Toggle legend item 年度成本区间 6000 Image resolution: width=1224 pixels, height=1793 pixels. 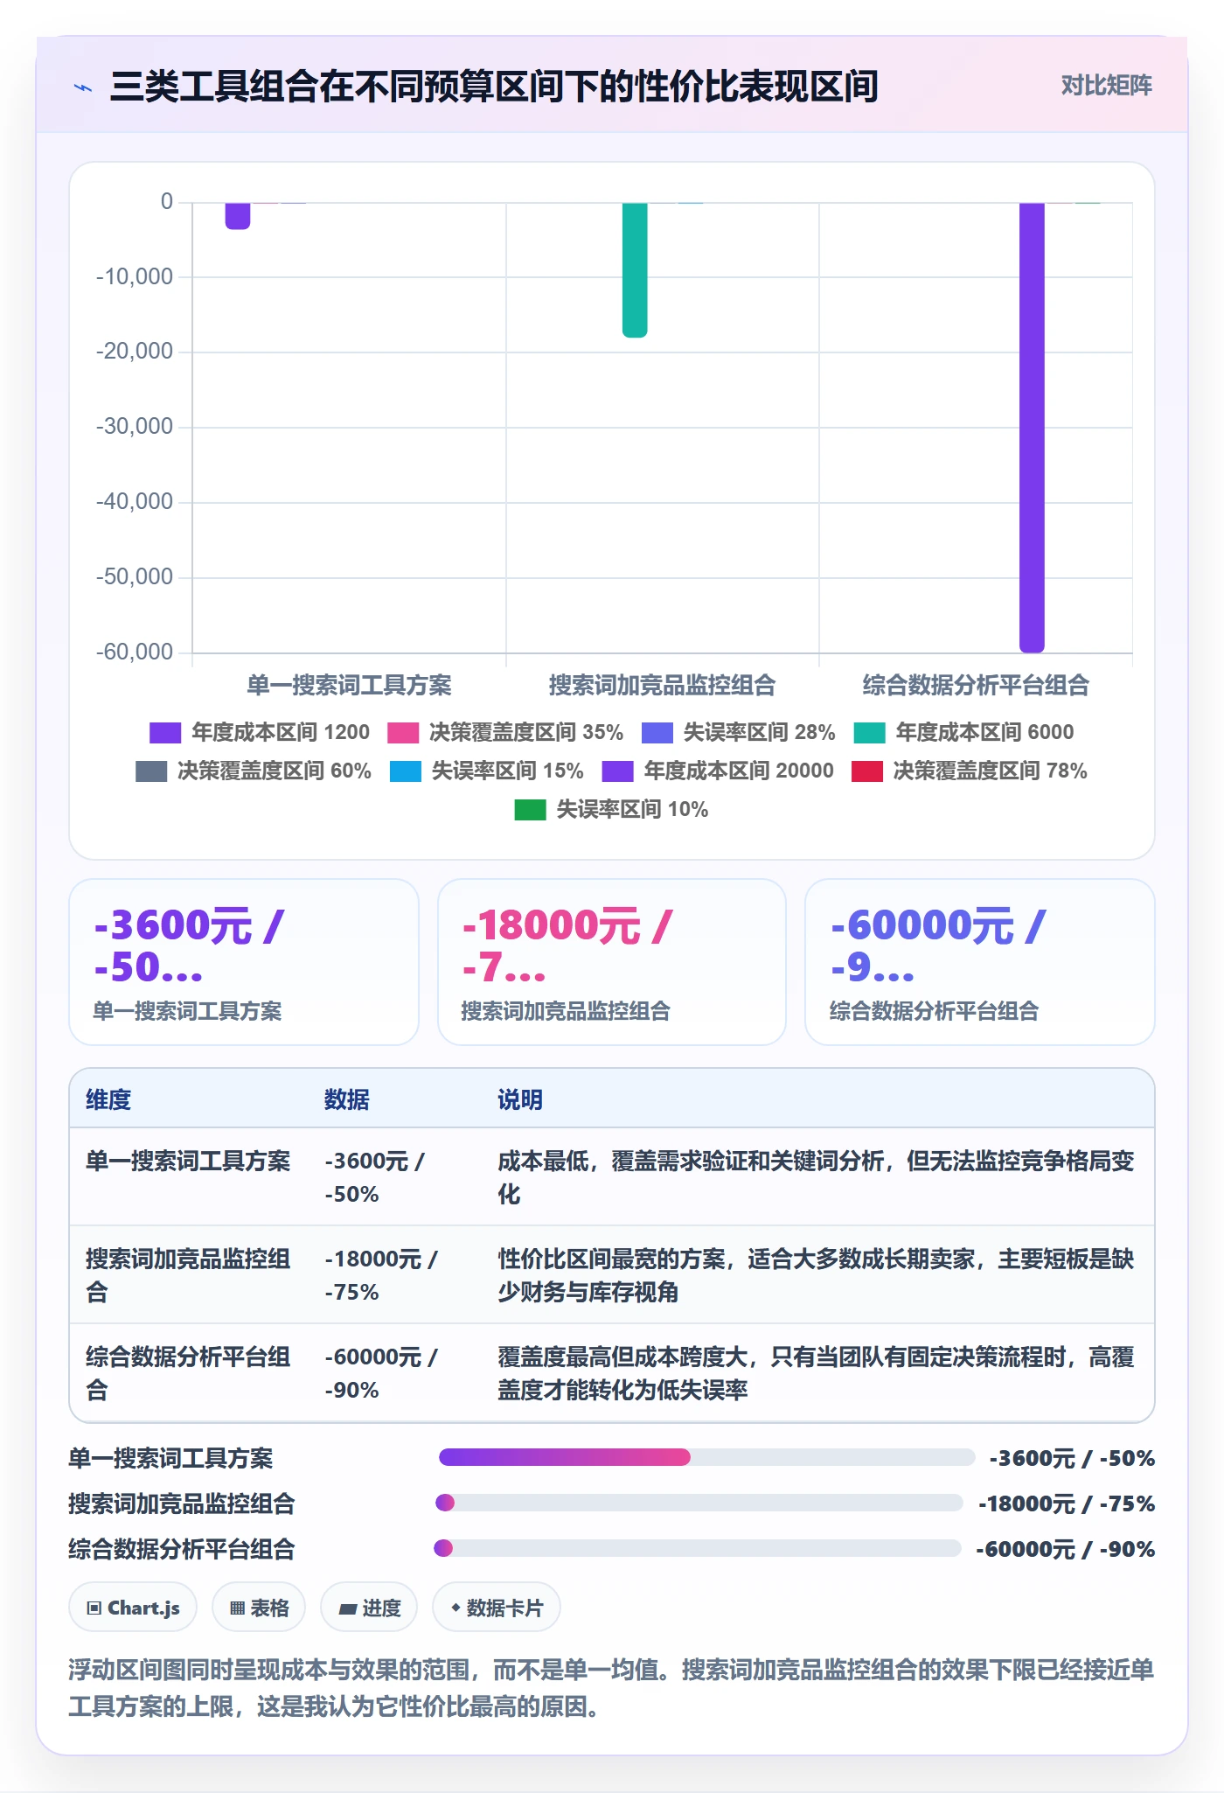963,733
